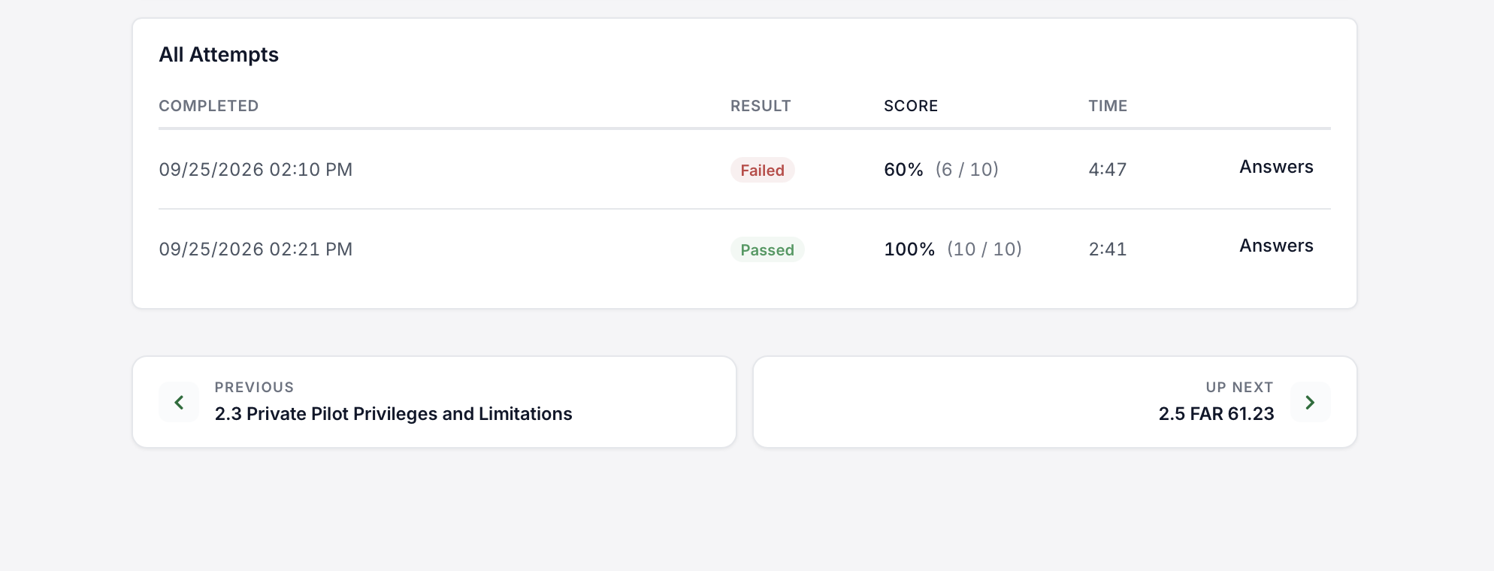Open Answers for the passed attempt
Image resolution: width=1494 pixels, height=571 pixels.
pos(1276,246)
